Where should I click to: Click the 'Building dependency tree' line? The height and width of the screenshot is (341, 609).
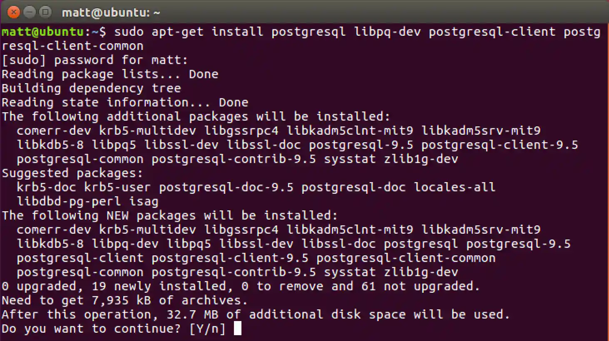(91, 88)
